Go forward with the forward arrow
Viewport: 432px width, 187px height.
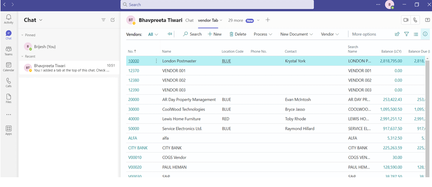(x=13, y=4)
